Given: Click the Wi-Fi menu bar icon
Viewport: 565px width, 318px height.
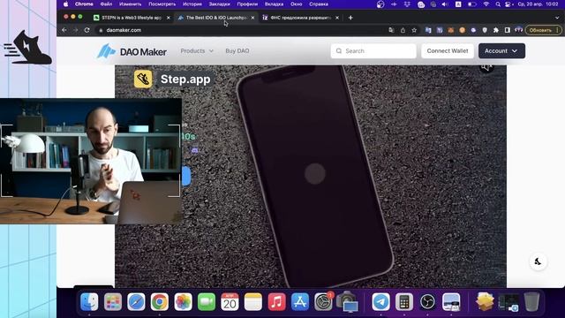Looking at the screenshot, I should [x=486, y=4].
